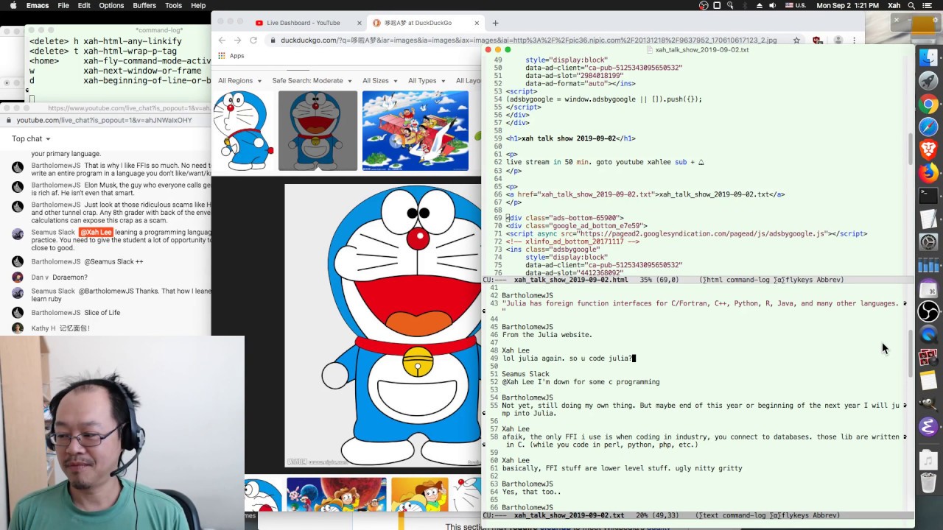Open Terminal from the dock
Screen dimensions: 943x530
928,196
